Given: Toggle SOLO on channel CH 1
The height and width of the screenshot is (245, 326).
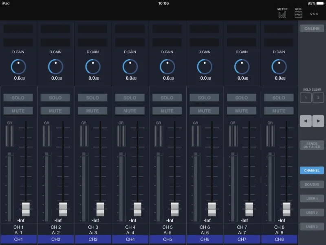Looking at the screenshot, I should click(18, 98).
